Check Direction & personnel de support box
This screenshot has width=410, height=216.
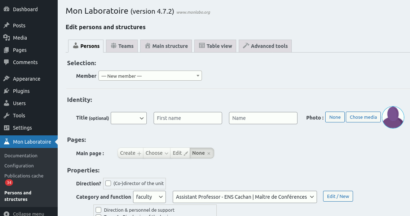click(x=98, y=210)
